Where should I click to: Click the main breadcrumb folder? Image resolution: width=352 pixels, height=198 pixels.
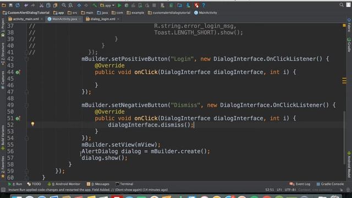click(87, 13)
